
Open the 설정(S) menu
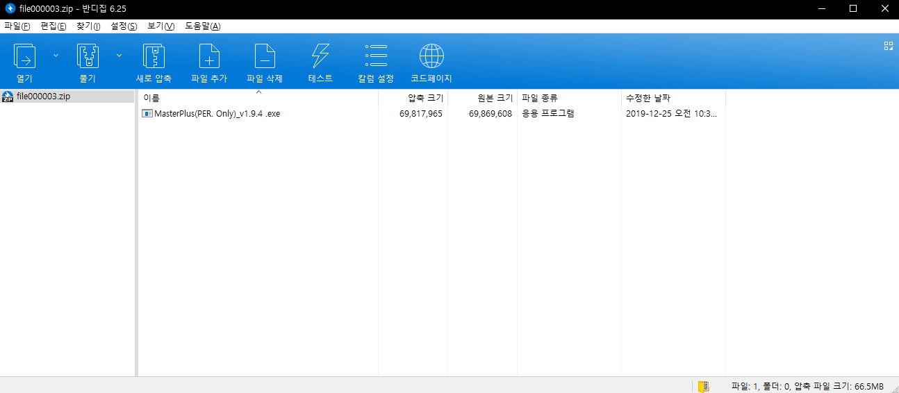point(124,26)
